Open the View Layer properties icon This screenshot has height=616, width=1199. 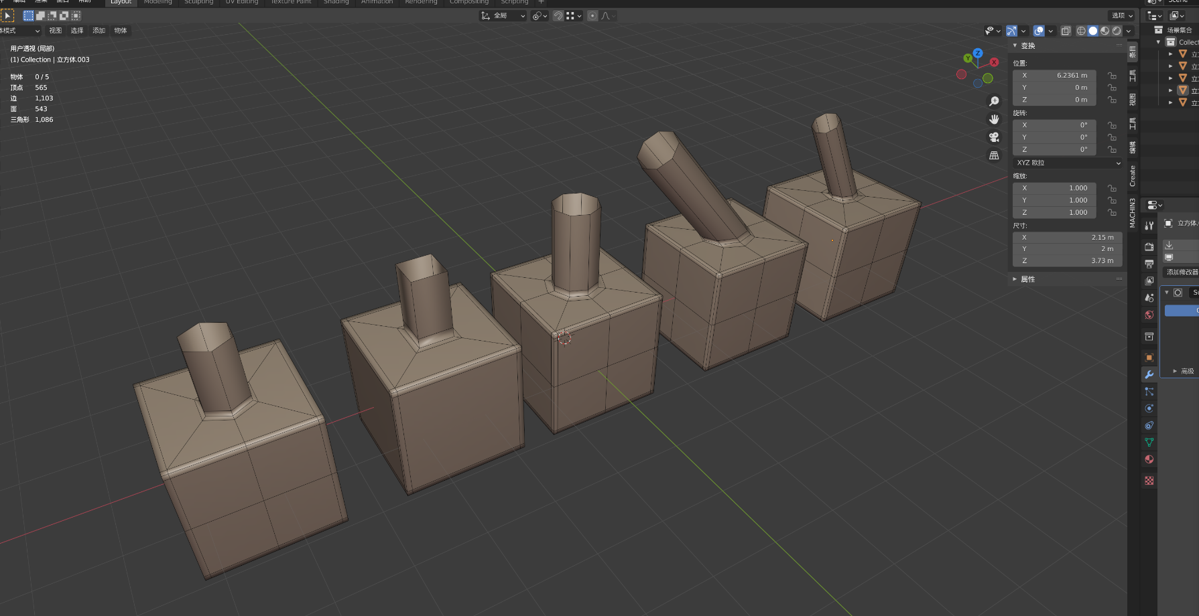coord(1149,281)
